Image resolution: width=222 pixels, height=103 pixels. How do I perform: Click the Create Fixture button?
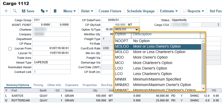tap(110, 11)
